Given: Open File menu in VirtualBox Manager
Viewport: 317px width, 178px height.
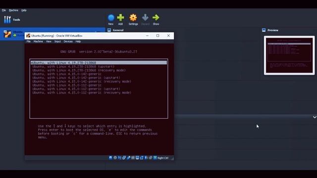Looking at the screenshot, I should [x=4, y=10].
